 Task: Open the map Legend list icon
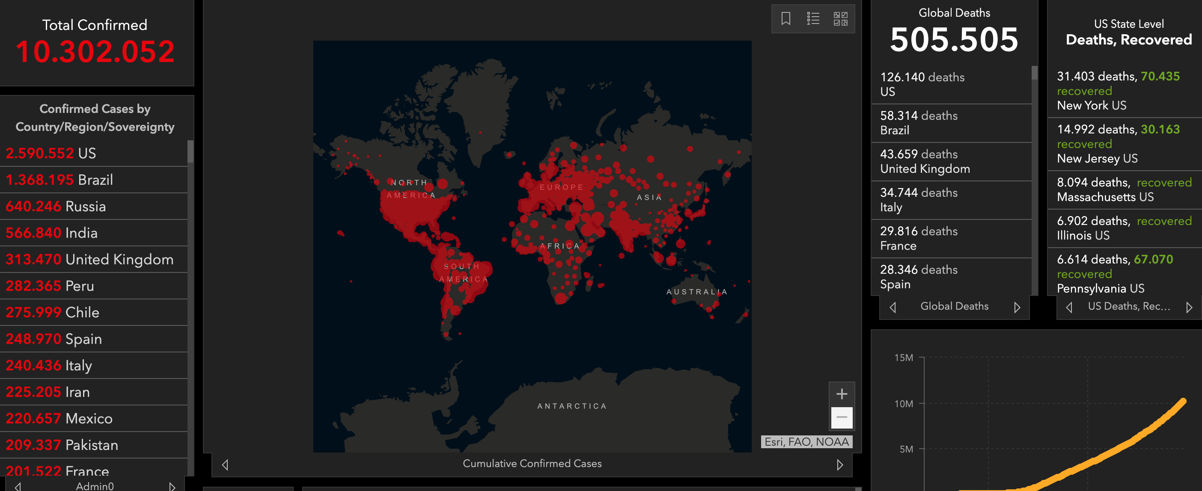[813, 19]
